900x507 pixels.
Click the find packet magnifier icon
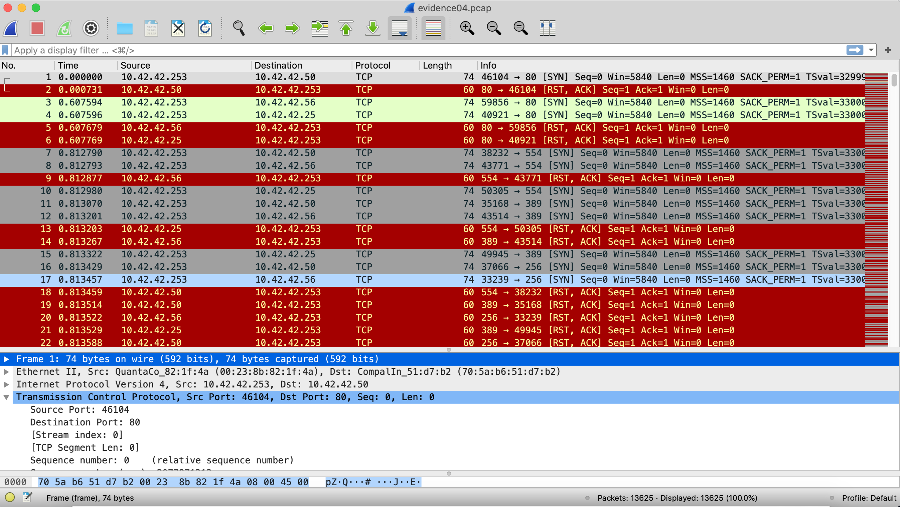tap(239, 28)
